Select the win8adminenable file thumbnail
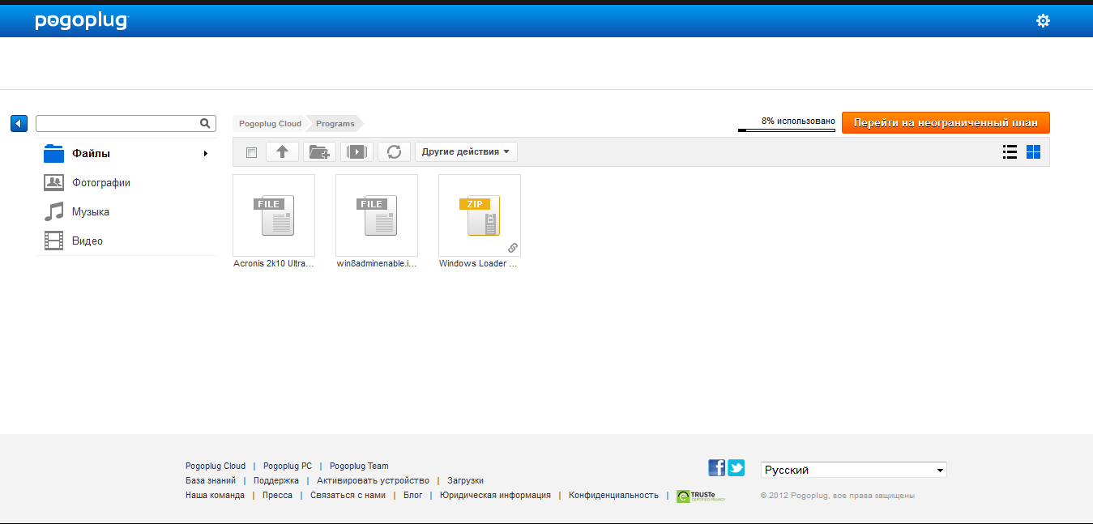1093x524 pixels. (x=377, y=215)
